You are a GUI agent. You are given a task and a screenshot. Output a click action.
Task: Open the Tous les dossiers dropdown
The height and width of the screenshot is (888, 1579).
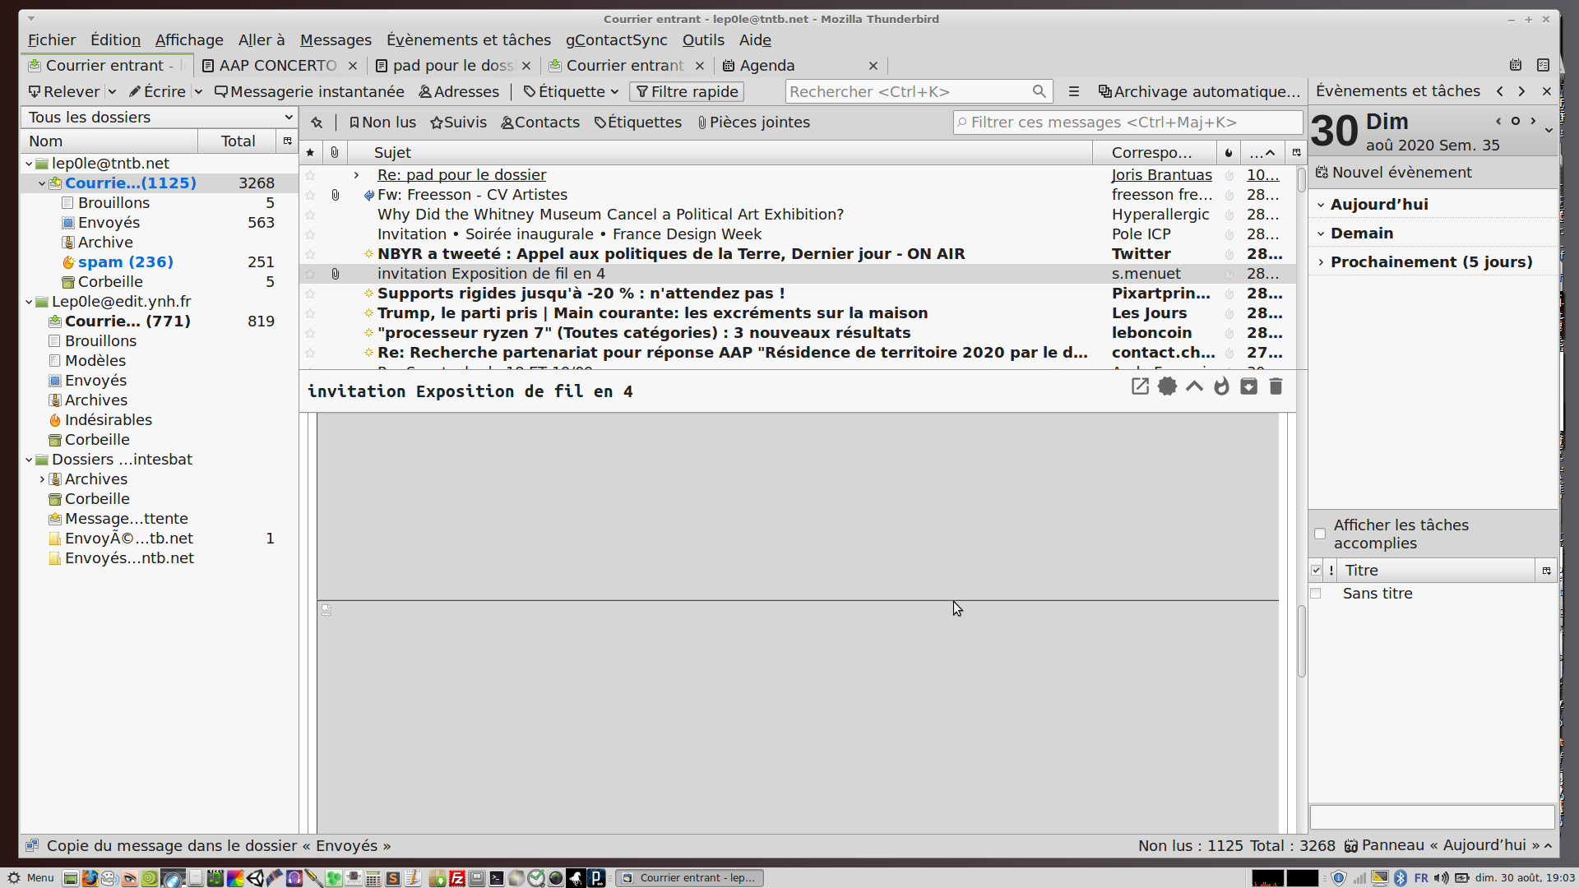[160, 117]
